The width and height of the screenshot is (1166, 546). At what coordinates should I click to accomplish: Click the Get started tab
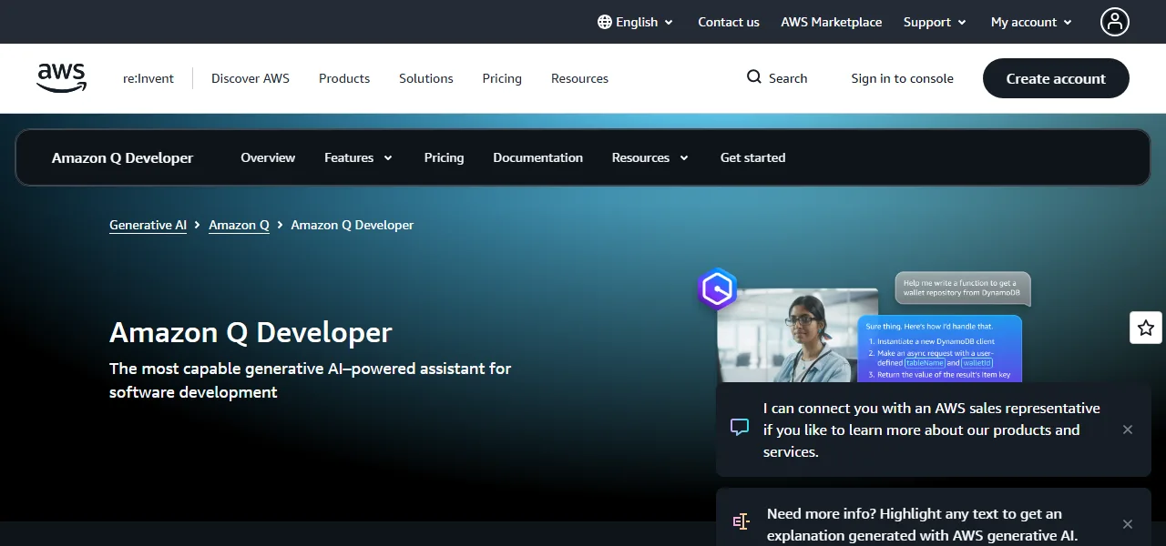point(752,157)
